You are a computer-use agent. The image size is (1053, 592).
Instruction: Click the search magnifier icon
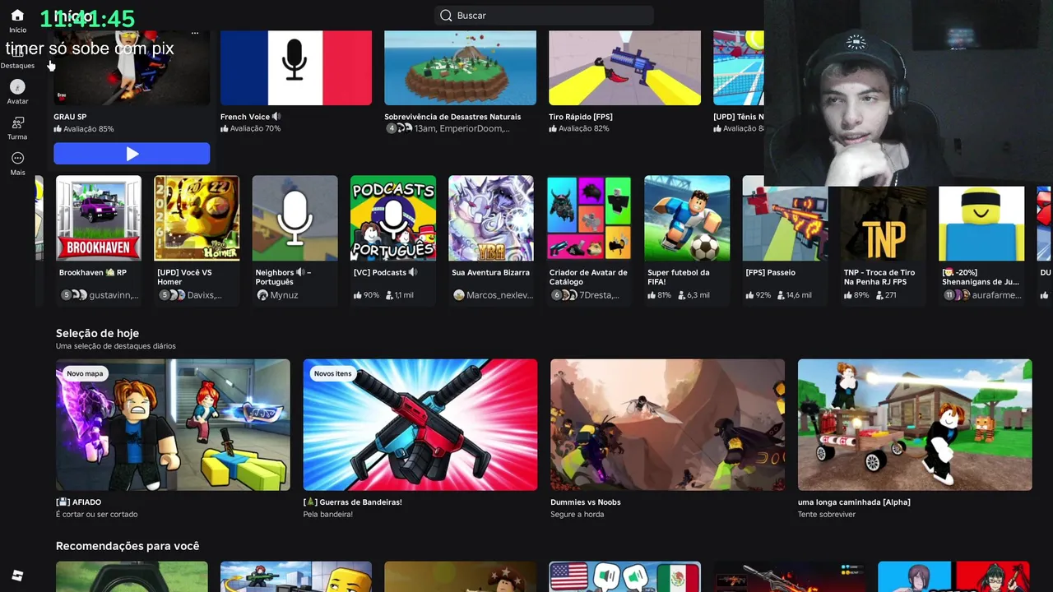(446, 16)
